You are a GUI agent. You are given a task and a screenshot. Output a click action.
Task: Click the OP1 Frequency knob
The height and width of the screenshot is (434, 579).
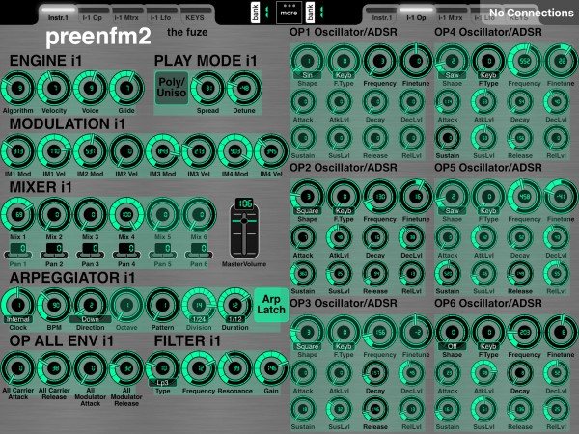[x=379, y=61]
